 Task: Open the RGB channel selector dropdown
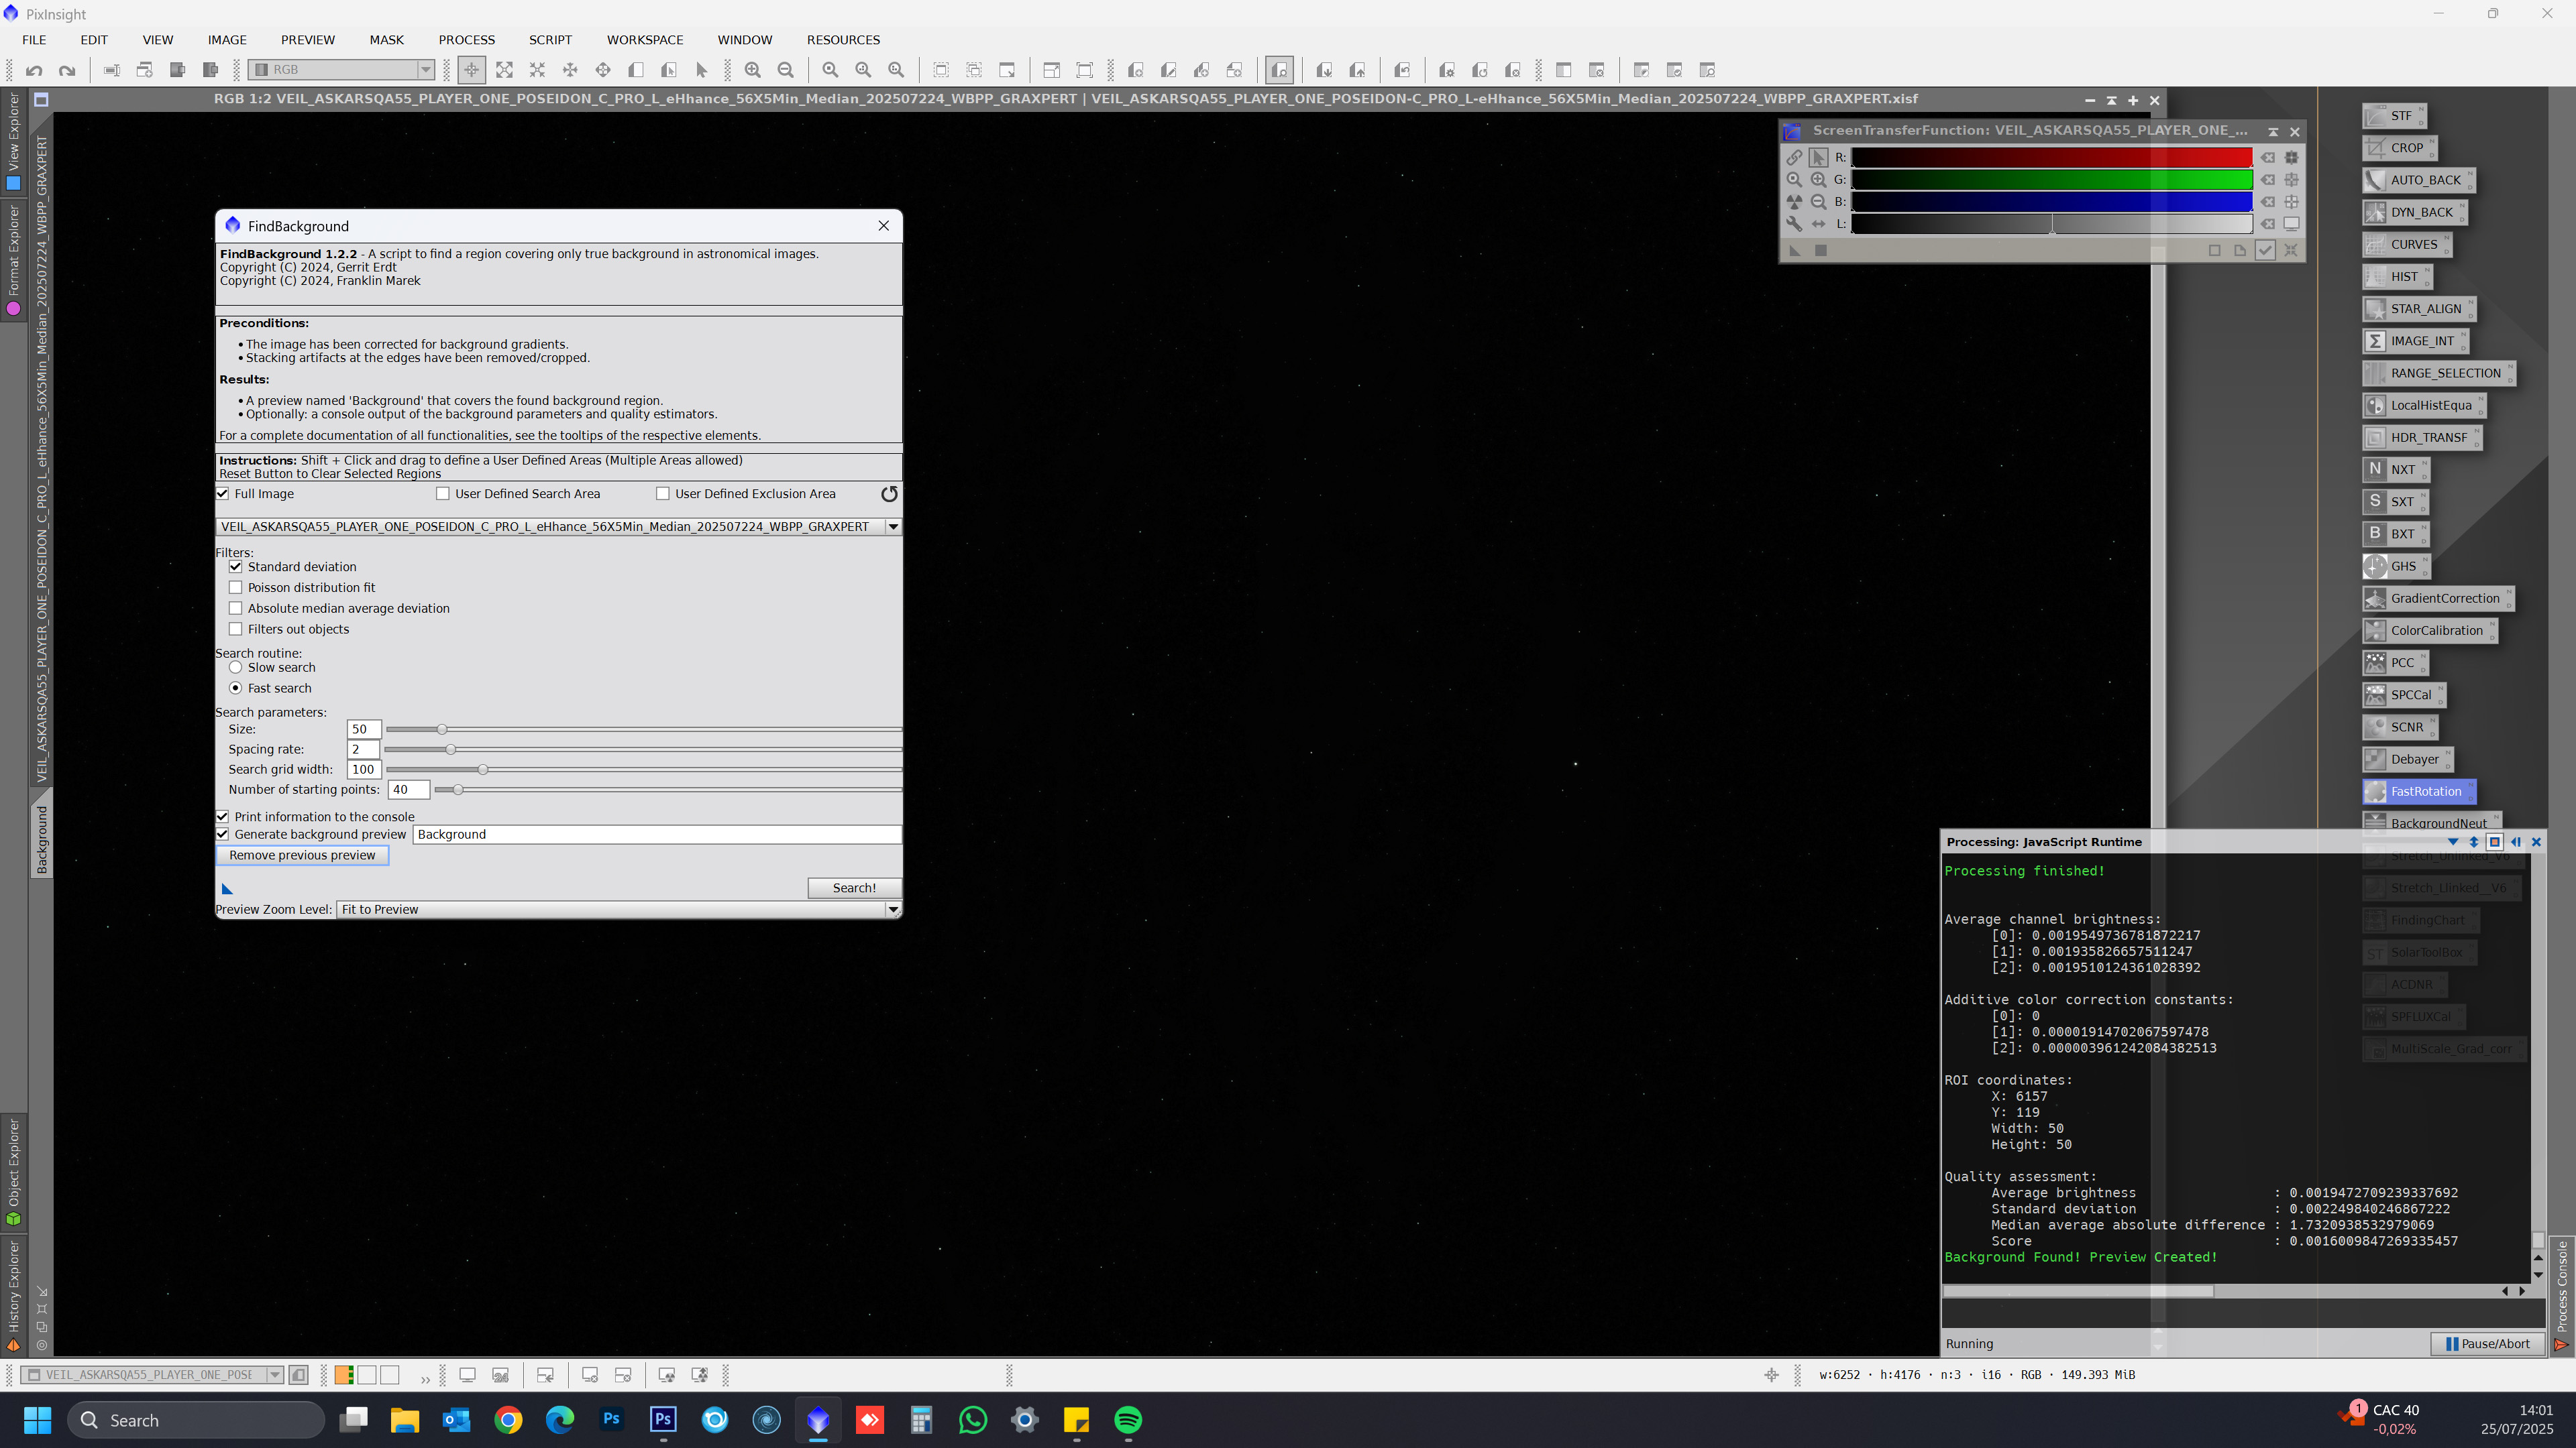(426, 70)
